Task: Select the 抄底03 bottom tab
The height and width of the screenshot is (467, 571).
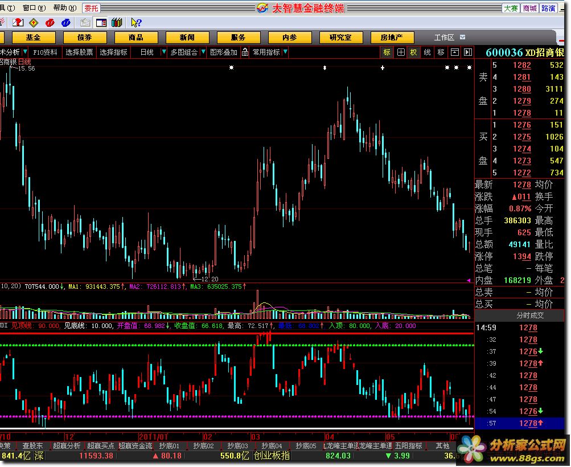Action: 238,445
